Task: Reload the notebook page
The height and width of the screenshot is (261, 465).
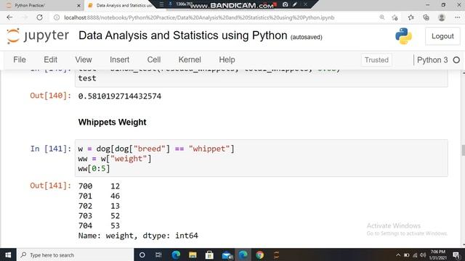Action: coord(39,17)
